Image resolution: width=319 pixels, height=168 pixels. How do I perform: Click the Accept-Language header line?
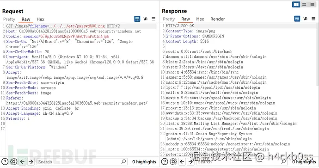(x=39, y=113)
